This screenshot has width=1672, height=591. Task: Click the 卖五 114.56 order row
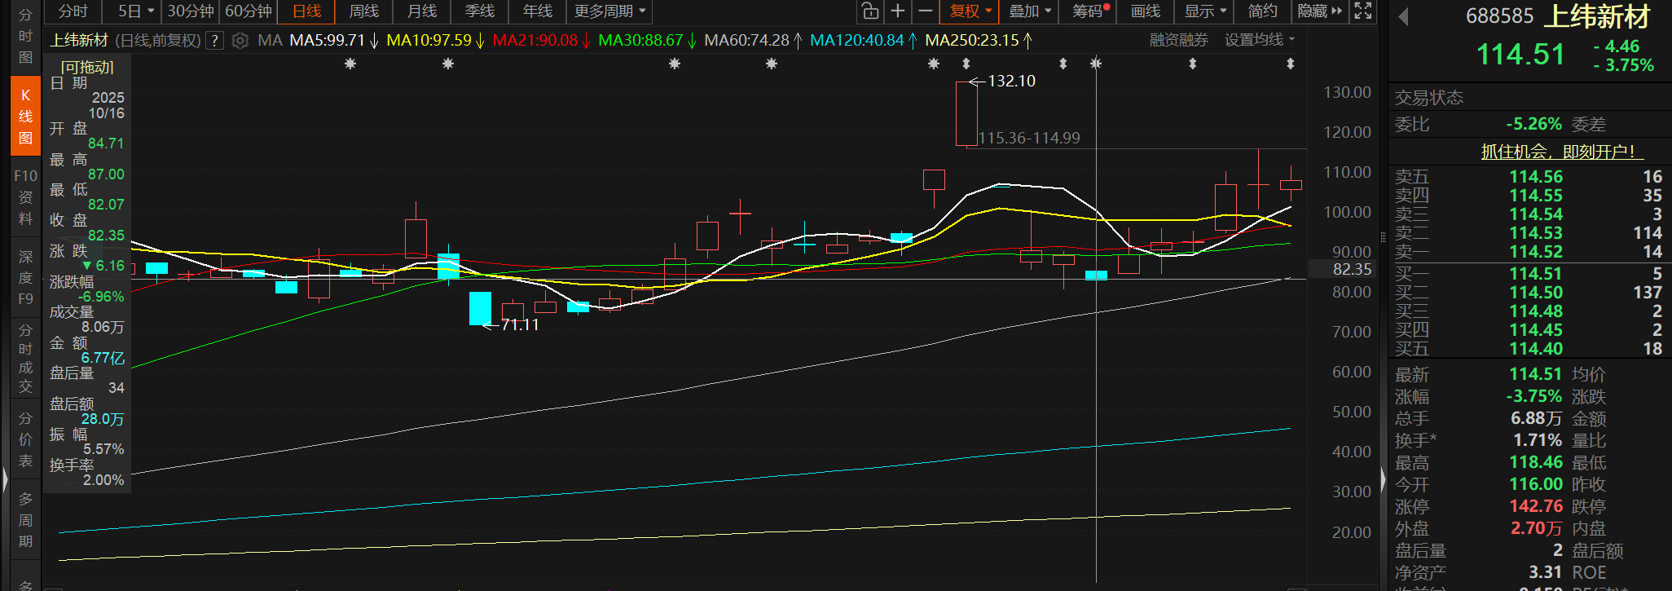(x=1529, y=177)
